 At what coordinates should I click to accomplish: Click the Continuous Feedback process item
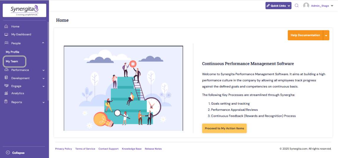pos(253,116)
